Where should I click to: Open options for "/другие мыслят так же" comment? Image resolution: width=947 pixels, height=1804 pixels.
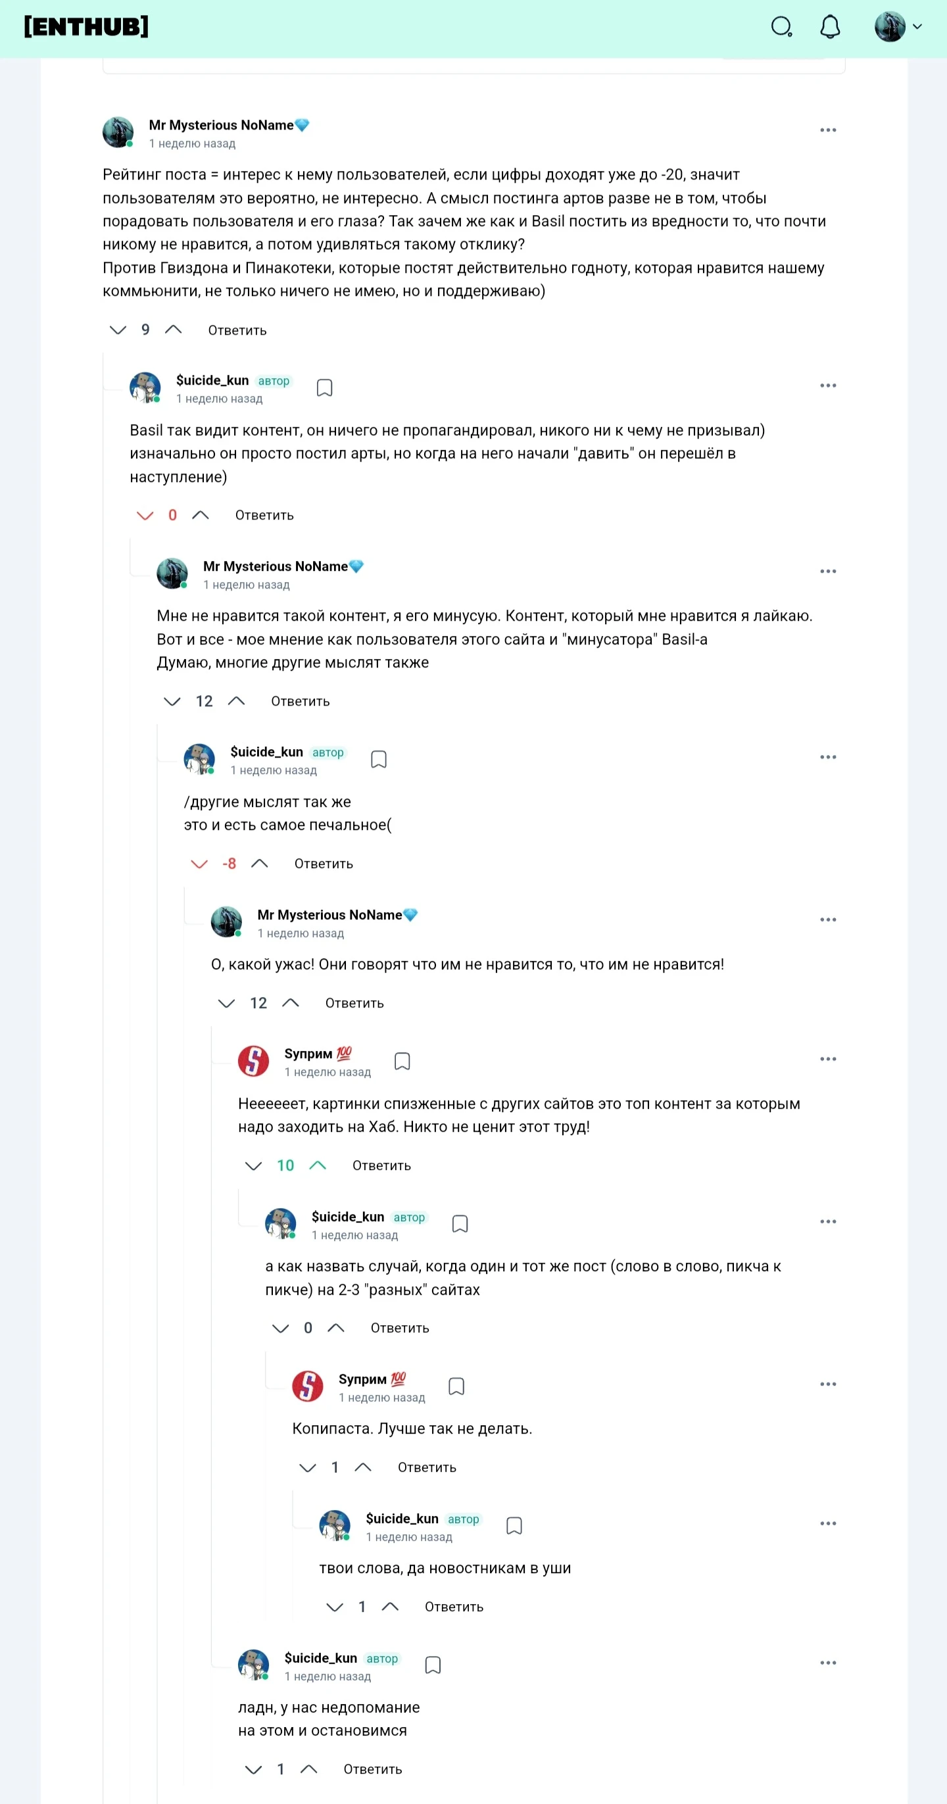point(828,758)
